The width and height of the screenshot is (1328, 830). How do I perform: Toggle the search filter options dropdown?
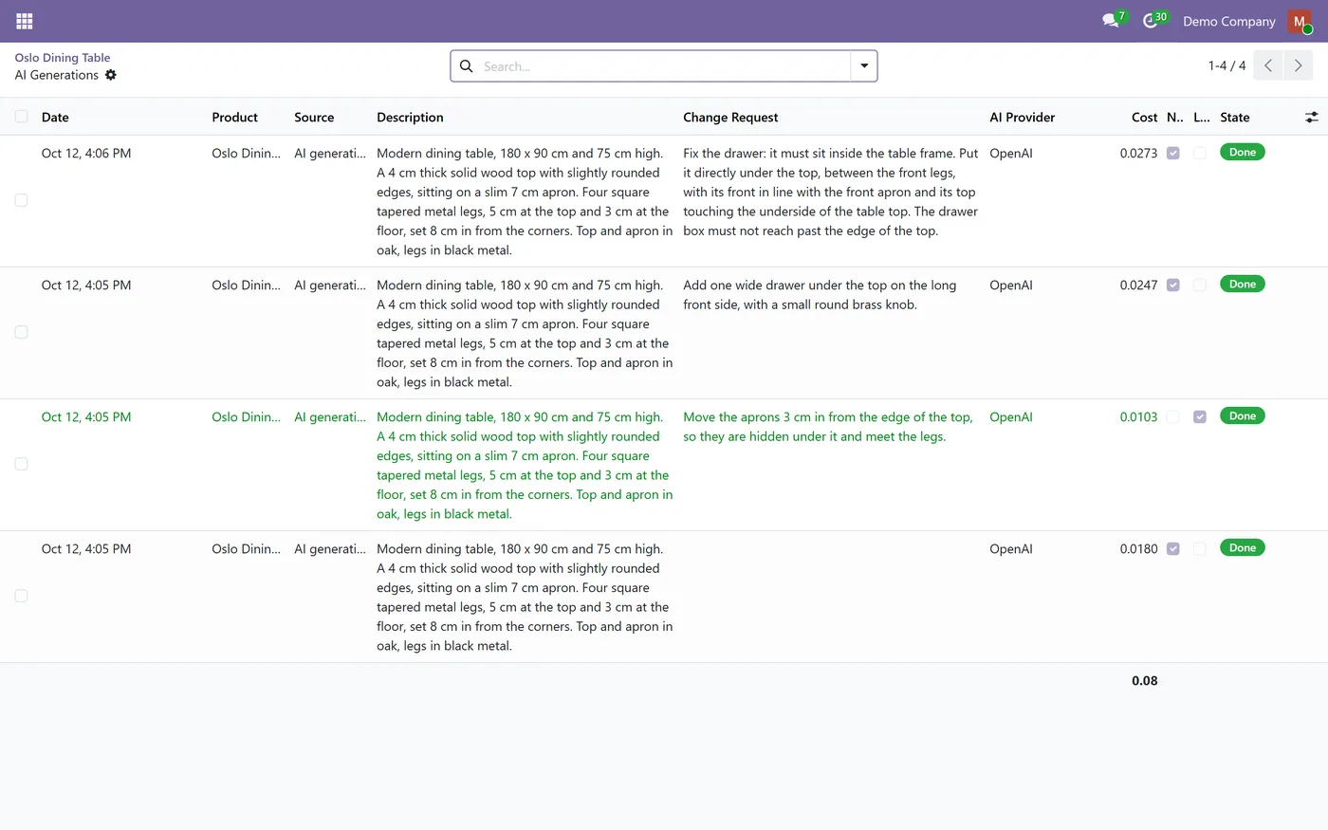(x=864, y=66)
